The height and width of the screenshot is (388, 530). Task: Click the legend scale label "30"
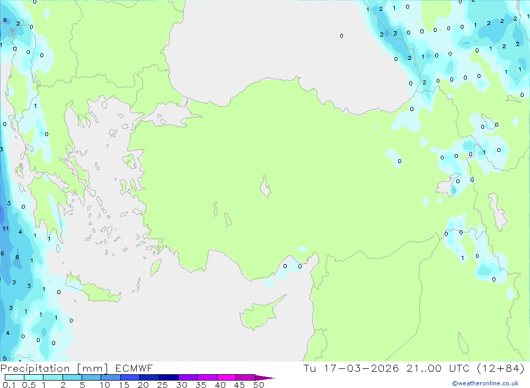182,385
